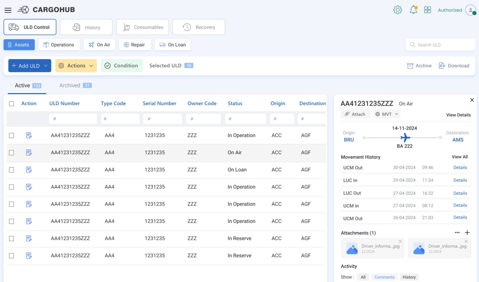Add a new attachment with the plus icon

[x=467, y=233]
